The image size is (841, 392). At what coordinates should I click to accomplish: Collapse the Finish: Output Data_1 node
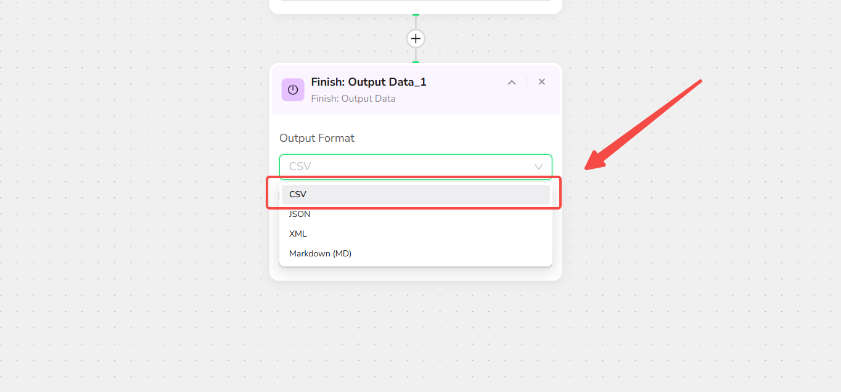click(x=512, y=83)
